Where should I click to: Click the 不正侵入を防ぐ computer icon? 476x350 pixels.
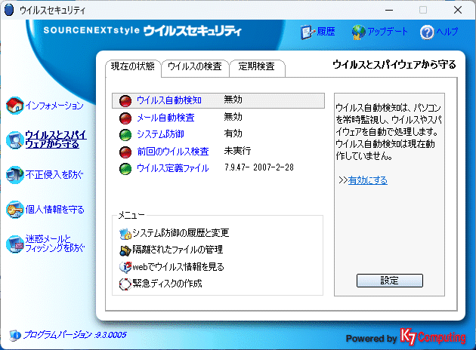coord(15,174)
